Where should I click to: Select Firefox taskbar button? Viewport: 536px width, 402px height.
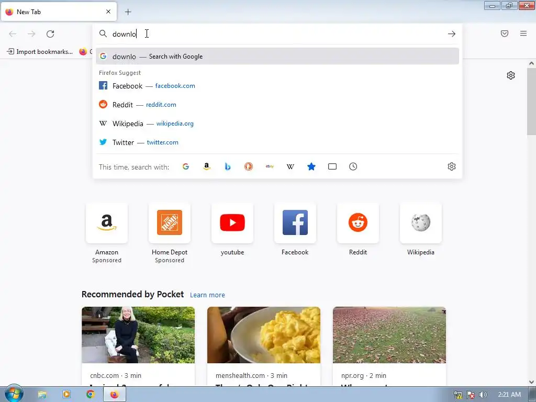pyautogui.click(x=115, y=395)
